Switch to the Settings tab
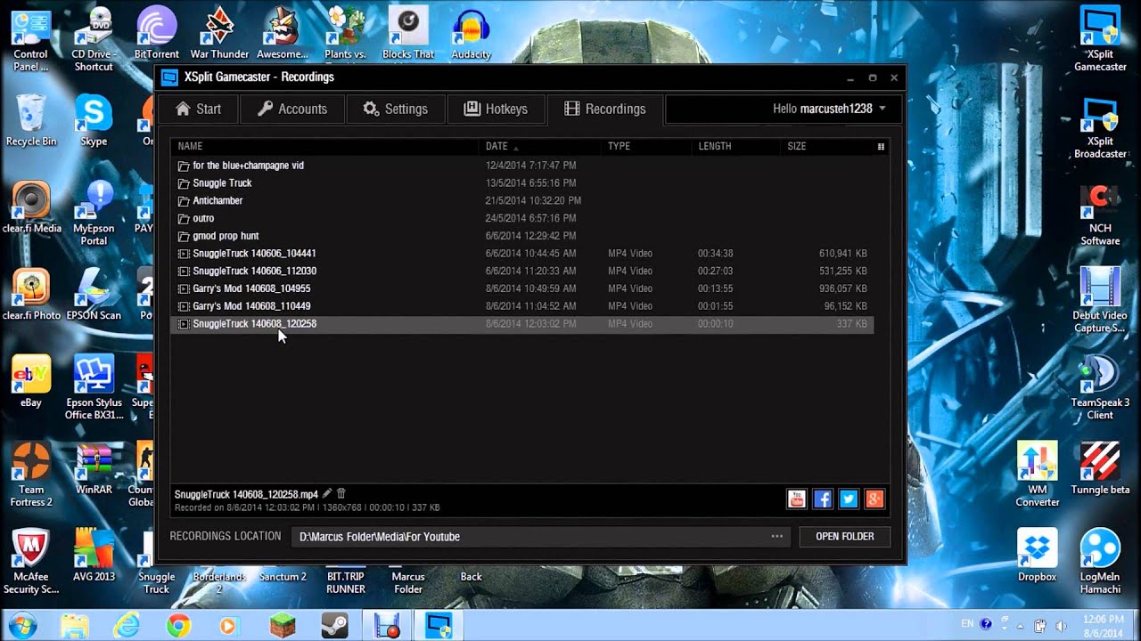Viewport: 1141px width, 641px height. pos(395,109)
